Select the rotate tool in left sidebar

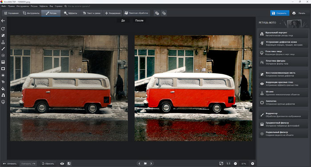click(3, 29)
